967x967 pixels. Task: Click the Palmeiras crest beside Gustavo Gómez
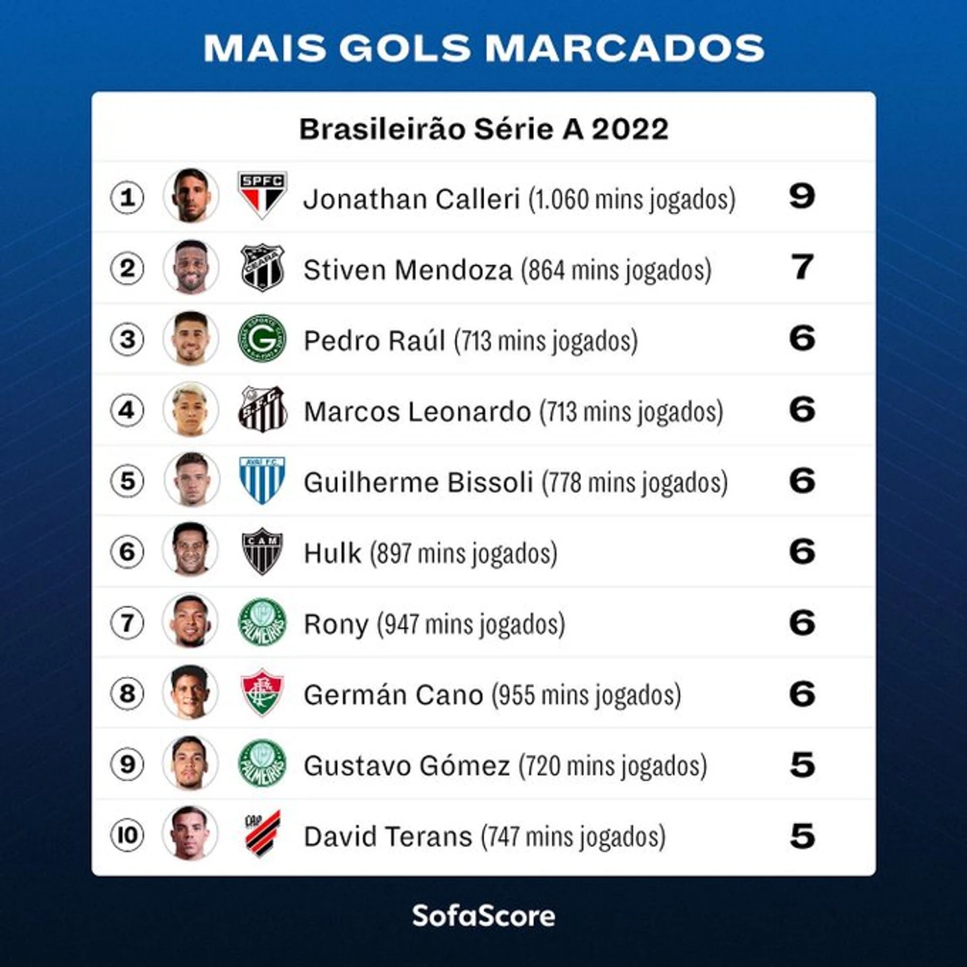coord(262,764)
